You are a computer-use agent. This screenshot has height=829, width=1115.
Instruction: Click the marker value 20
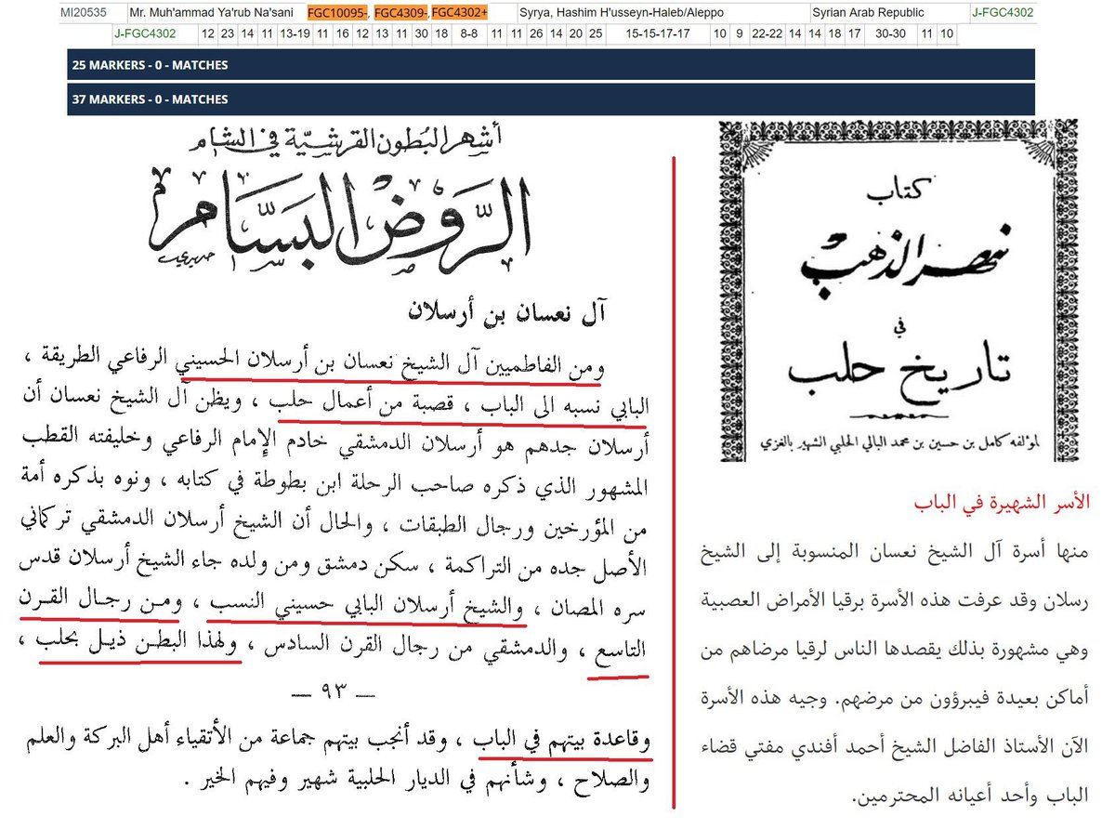pyautogui.click(x=576, y=33)
